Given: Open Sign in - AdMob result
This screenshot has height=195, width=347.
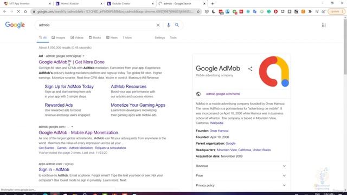Looking at the screenshot, I should [54, 170].
